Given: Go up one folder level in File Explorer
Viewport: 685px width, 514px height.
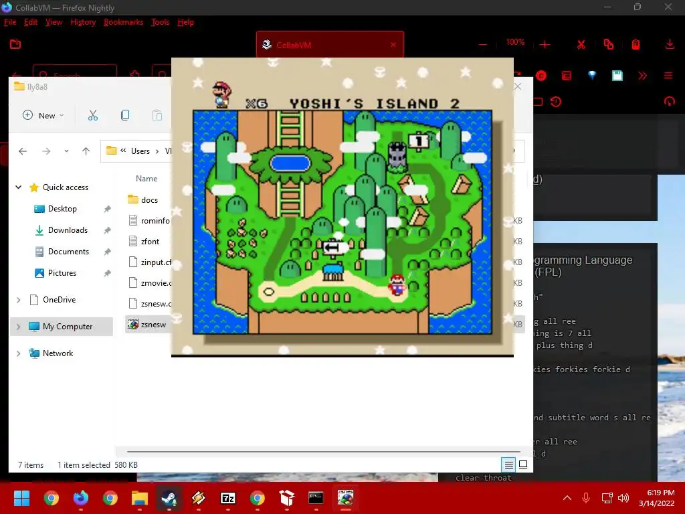Looking at the screenshot, I should click(86, 151).
